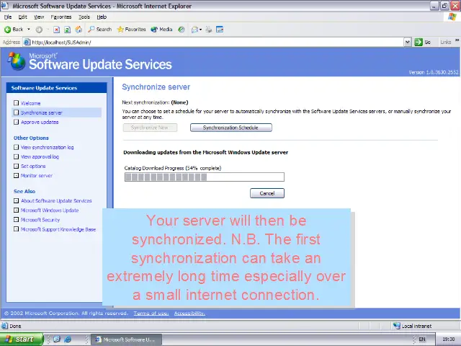The image size is (461, 346).
Task: Click the Catalog Download Progress bar
Action: 205,177
